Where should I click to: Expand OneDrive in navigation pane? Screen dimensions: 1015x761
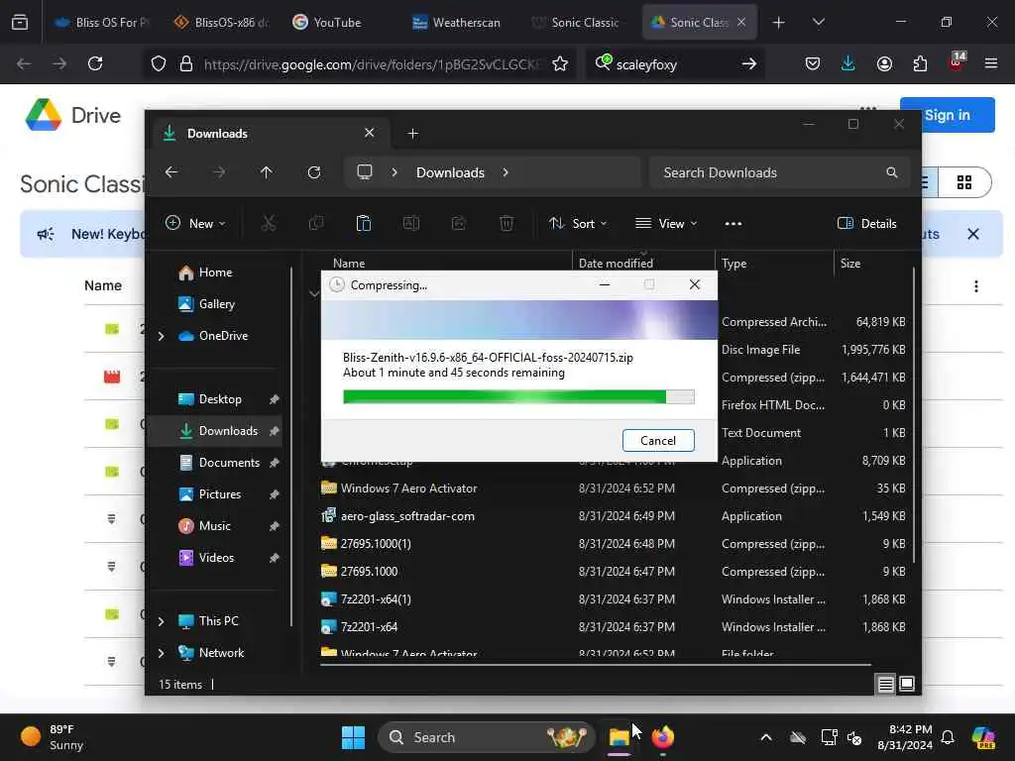pyautogui.click(x=162, y=336)
